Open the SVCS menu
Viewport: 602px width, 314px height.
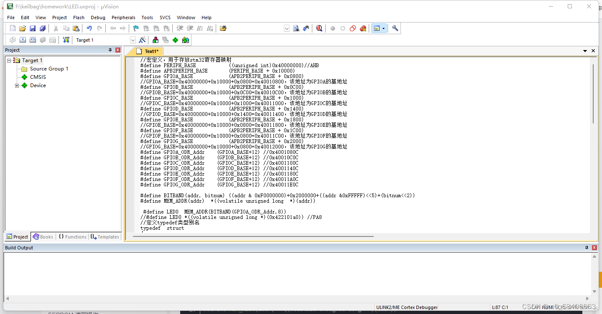(165, 18)
